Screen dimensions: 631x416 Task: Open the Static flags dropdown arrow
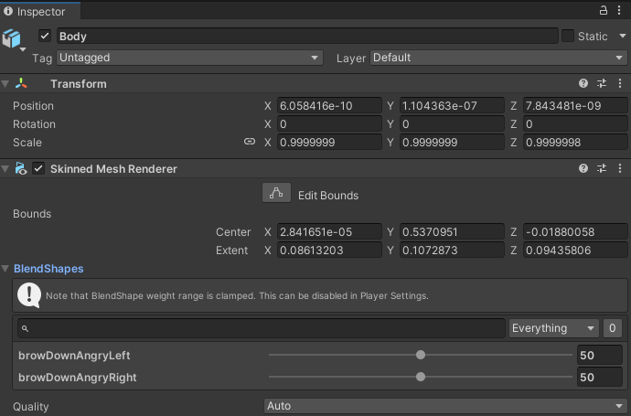click(622, 36)
